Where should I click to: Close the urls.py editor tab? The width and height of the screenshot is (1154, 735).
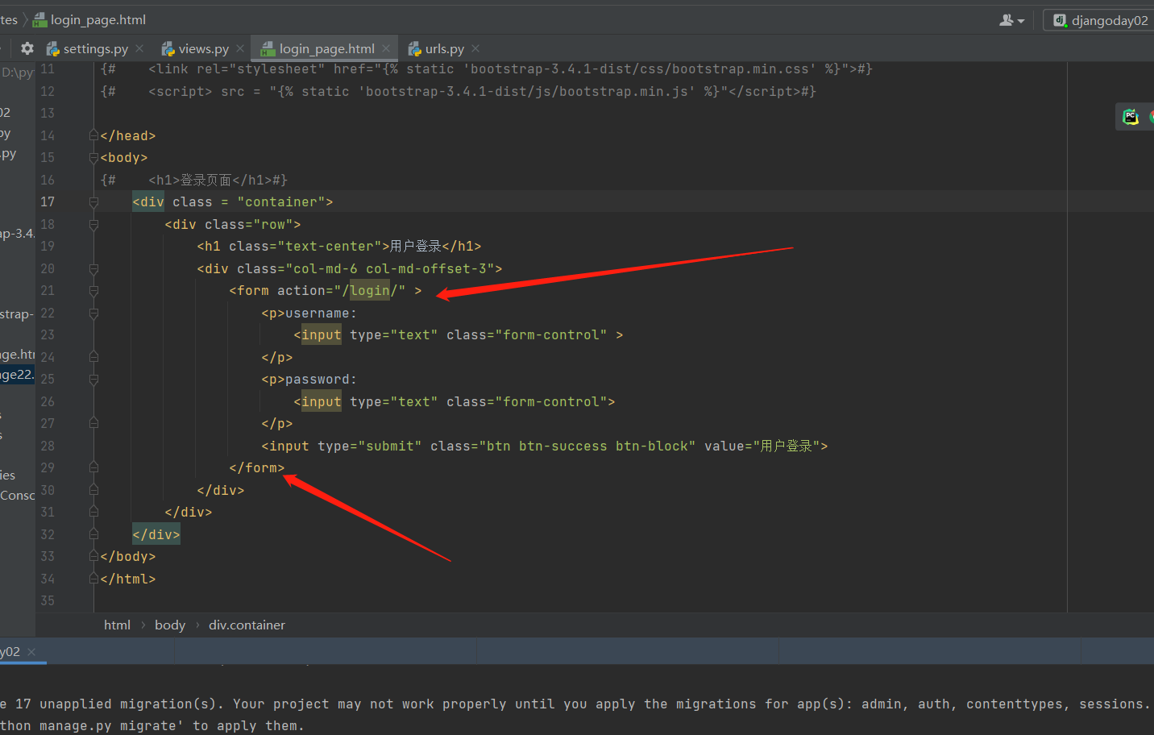point(475,48)
